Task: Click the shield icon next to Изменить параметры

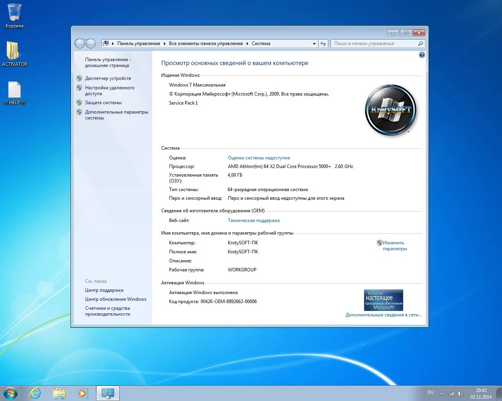Action: pyautogui.click(x=379, y=243)
